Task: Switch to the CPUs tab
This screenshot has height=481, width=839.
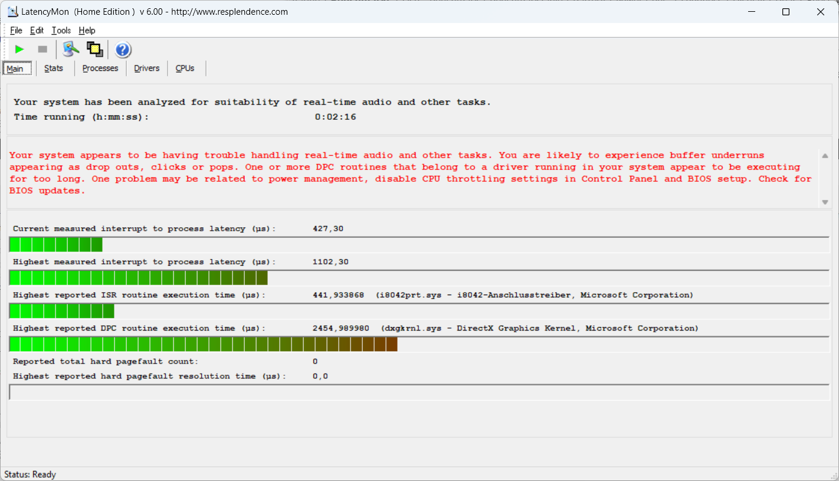Action: 185,68
